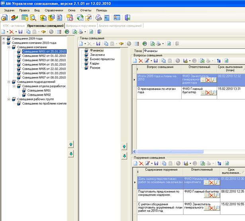
Task: Delete the question via Вопросы совещания red X icon
Action: (x=140, y=61)
